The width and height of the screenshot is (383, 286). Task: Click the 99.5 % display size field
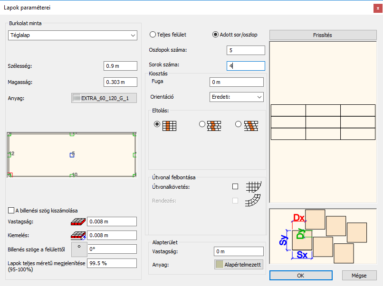[112, 263]
